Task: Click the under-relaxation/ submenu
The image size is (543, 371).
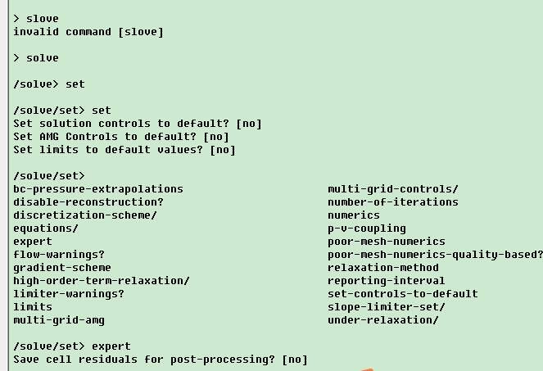Action: tap(383, 320)
